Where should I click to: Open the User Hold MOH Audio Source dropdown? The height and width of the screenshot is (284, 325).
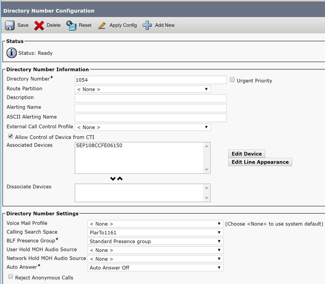point(156,250)
